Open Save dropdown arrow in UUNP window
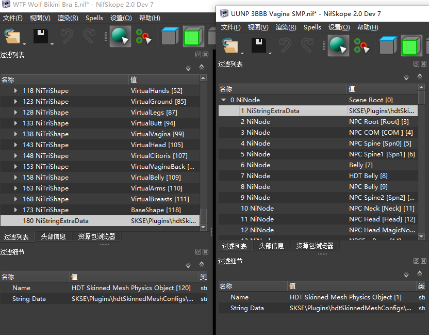This screenshot has width=429, height=335. (270, 53)
